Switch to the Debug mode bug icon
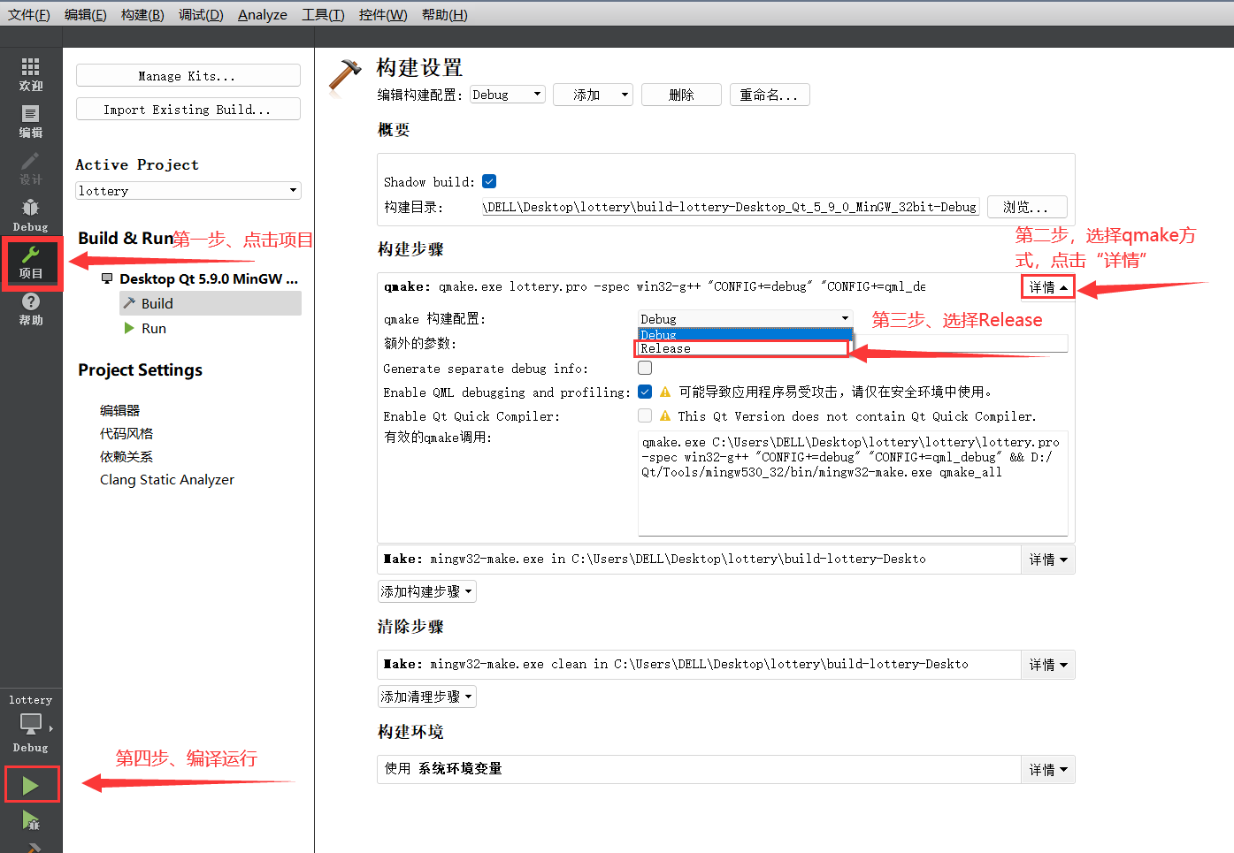The width and height of the screenshot is (1234, 853). [x=31, y=208]
